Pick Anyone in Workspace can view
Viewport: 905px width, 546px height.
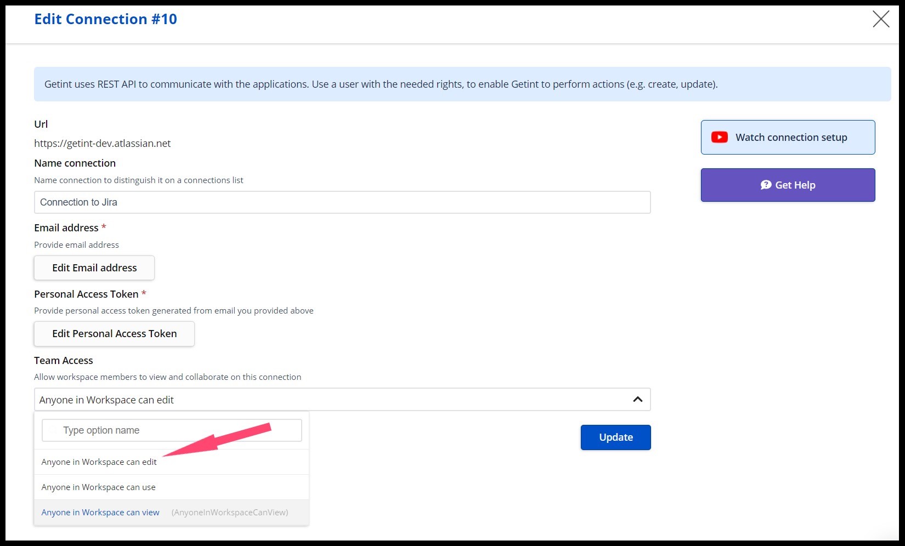(100, 513)
